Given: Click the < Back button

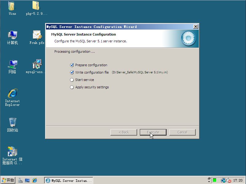Looking at the screenshot, I should coord(124,132).
